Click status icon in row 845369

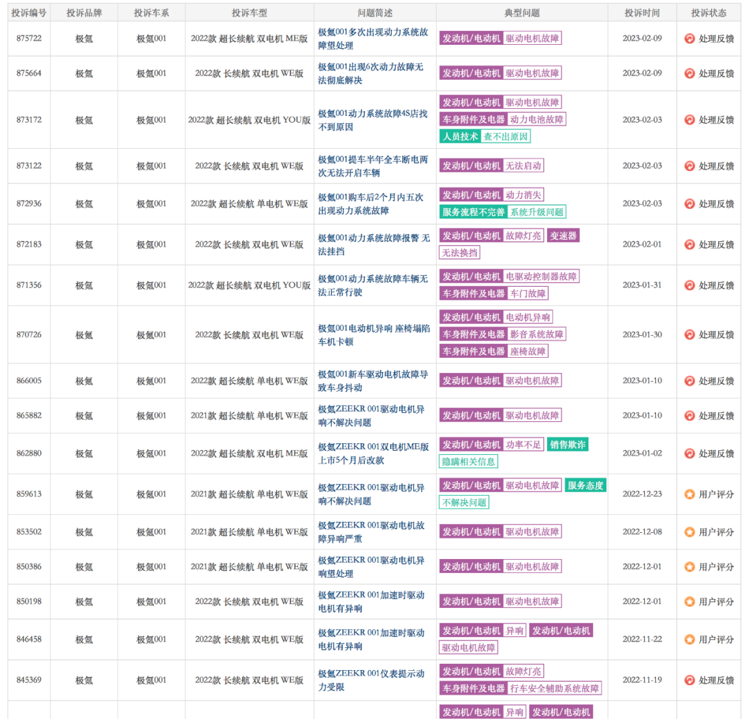(x=689, y=680)
